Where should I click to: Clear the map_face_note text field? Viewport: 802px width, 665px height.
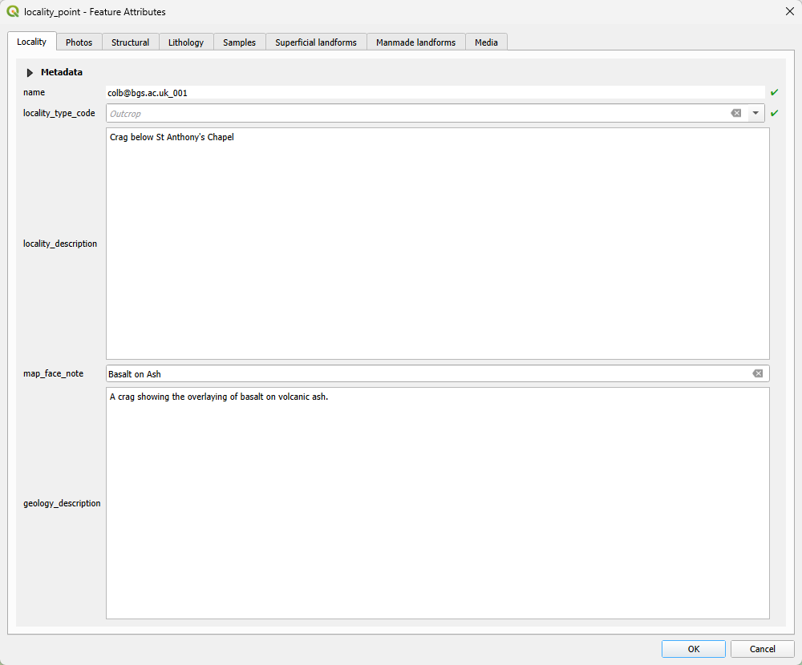point(758,373)
